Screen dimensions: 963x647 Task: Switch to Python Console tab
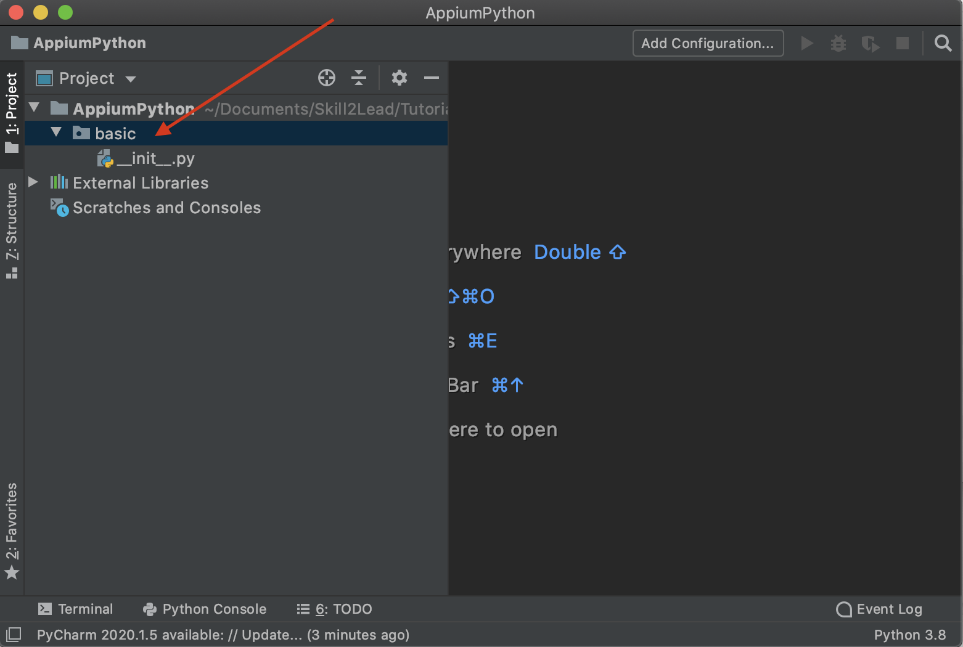(205, 609)
